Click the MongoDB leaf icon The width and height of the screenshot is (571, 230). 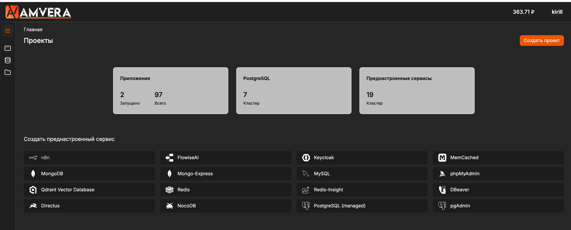pos(33,174)
